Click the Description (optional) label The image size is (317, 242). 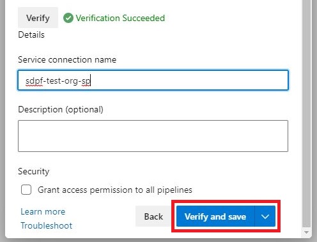[x=61, y=110]
